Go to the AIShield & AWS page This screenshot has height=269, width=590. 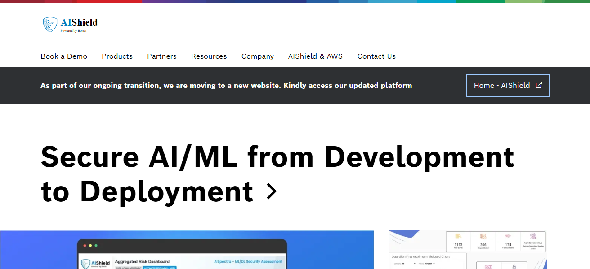tap(315, 56)
